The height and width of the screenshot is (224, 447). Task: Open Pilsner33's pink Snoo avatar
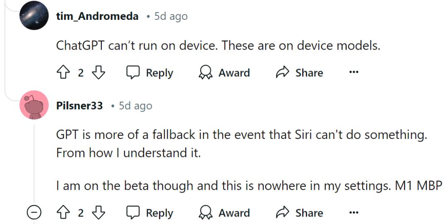[x=34, y=105]
